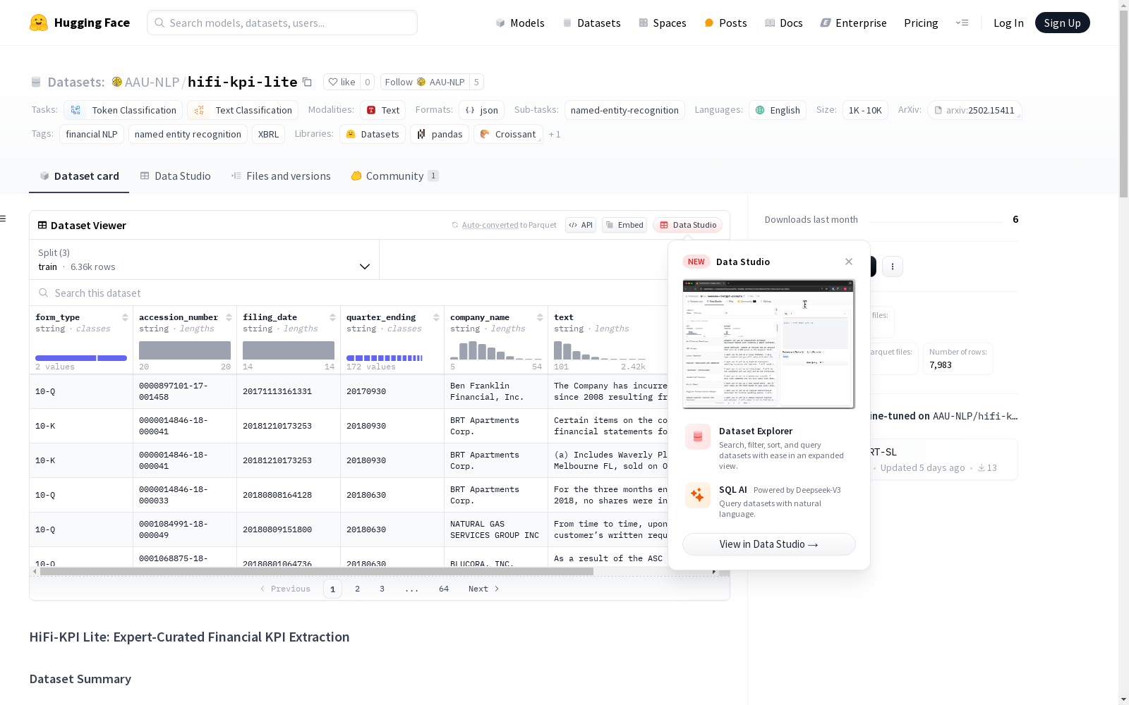The width and height of the screenshot is (1129, 705).
Task: Sort the company_name column
Action: 540,317
